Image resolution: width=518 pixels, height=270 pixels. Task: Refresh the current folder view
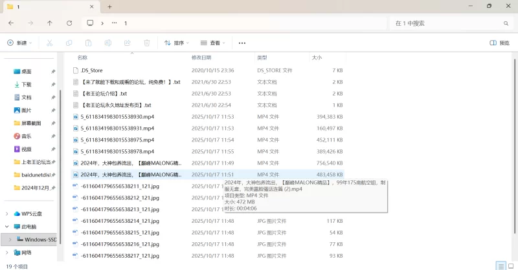coord(69,23)
